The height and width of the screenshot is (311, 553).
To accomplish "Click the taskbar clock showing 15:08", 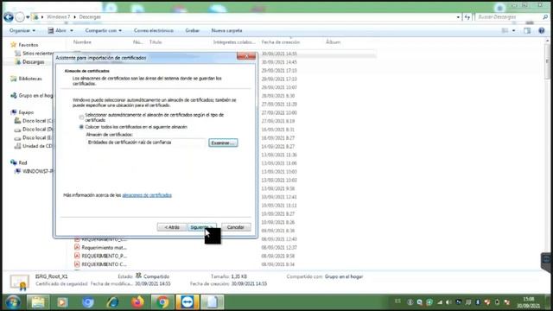I will click(x=529, y=302).
